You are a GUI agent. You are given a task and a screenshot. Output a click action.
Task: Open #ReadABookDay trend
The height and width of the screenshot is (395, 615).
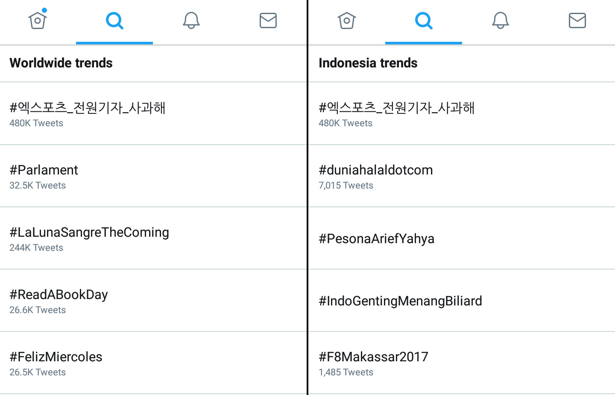tap(153, 301)
